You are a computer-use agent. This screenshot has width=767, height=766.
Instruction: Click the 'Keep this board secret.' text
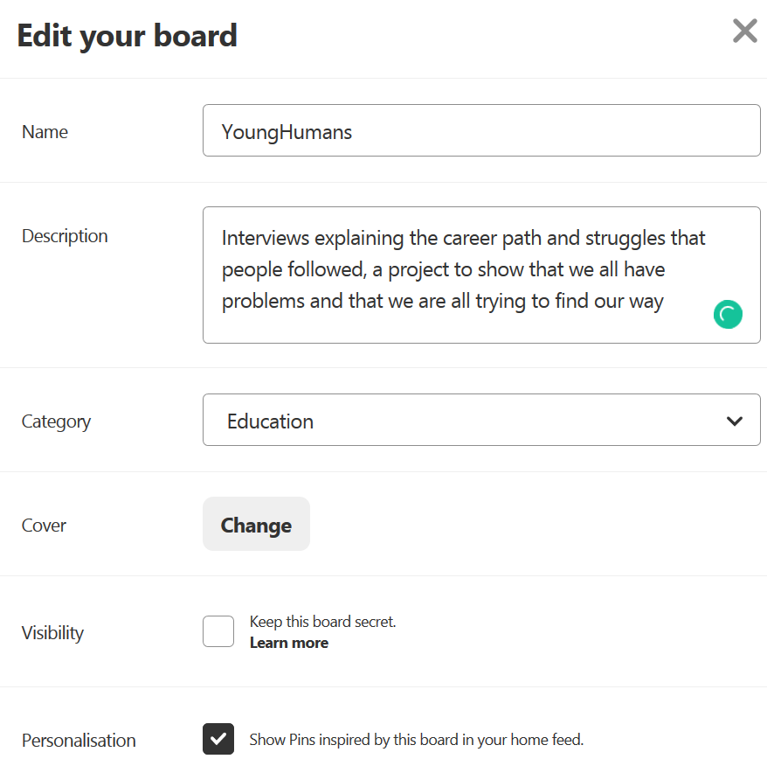[x=323, y=622]
